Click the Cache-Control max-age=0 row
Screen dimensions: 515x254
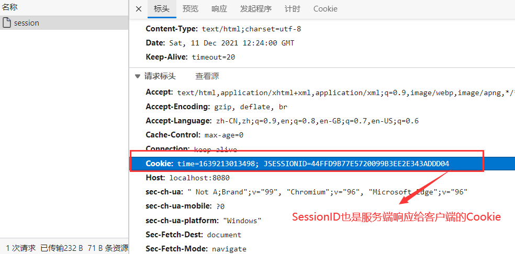[x=194, y=135]
